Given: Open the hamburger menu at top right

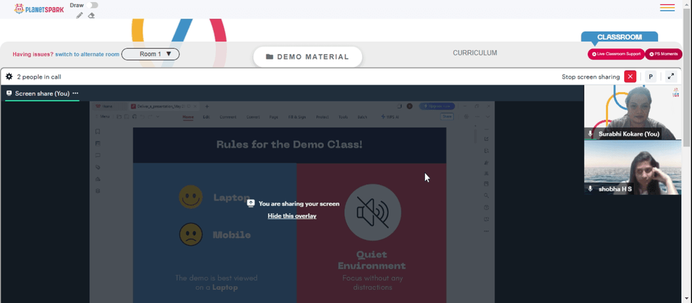Looking at the screenshot, I should pos(667,8).
